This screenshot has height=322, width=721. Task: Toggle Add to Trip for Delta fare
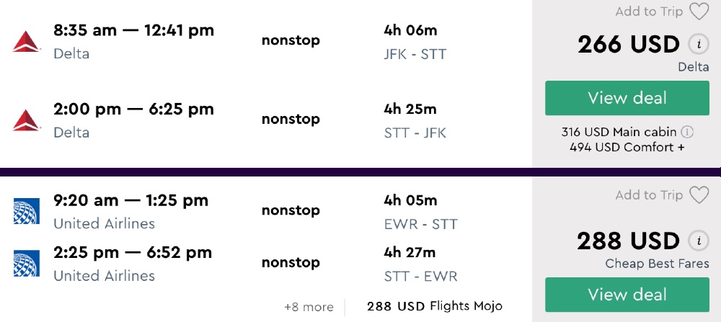649,12
